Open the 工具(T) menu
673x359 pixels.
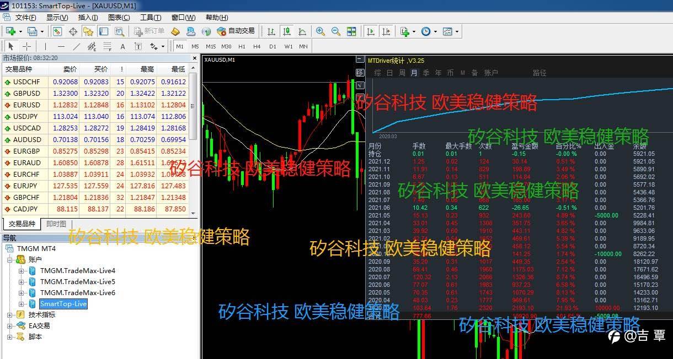coord(151,18)
